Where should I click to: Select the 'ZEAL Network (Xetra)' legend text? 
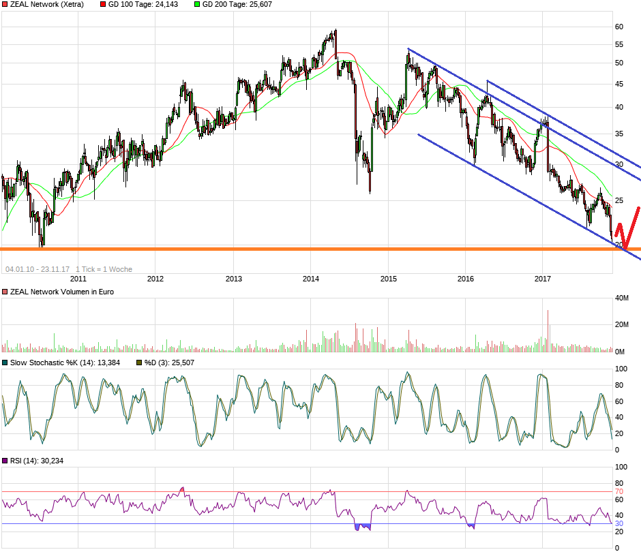pyautogui.click(x=46, y=5)
